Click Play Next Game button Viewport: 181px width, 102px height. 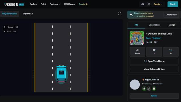click(x=9, y=14)
